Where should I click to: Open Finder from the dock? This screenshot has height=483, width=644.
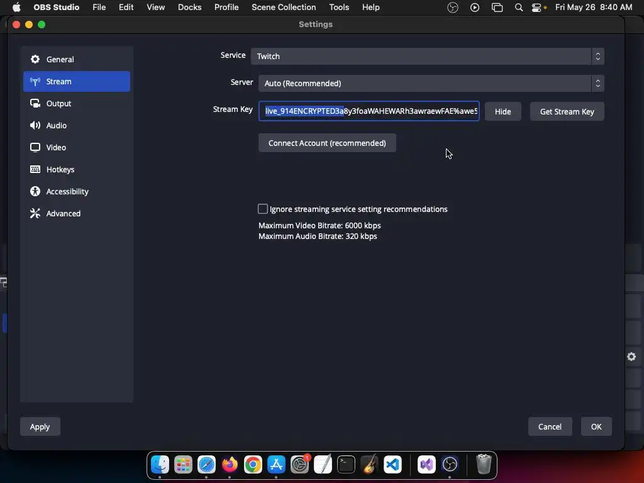pyautogui.click(x=160, y=465)
